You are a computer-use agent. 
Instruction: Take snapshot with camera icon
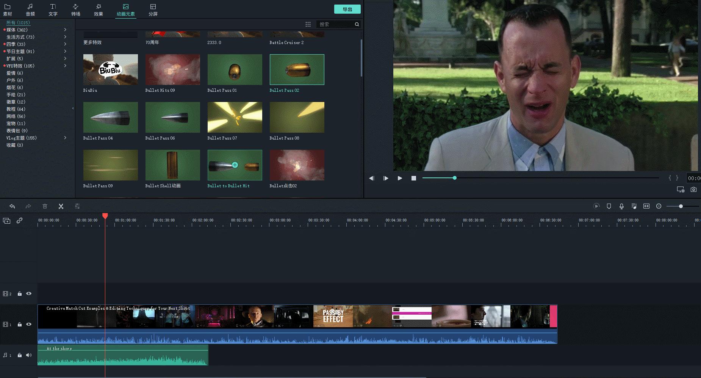pyautogui.click(x=693, y=190)
